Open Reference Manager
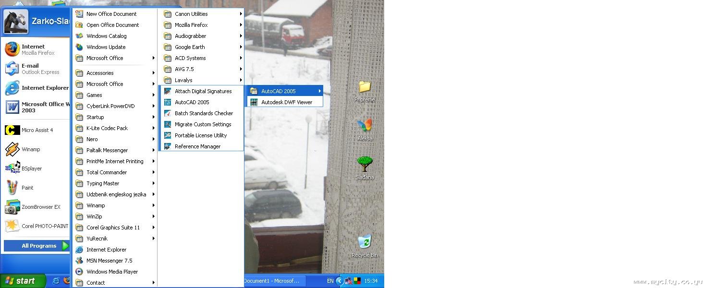This screenshot has width=706, height=288. [203, 146]
